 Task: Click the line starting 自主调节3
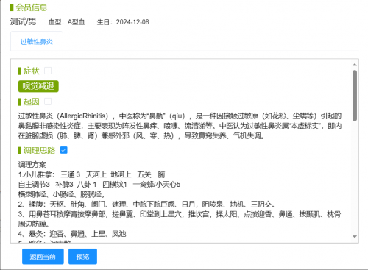click(x=99, y=185)
